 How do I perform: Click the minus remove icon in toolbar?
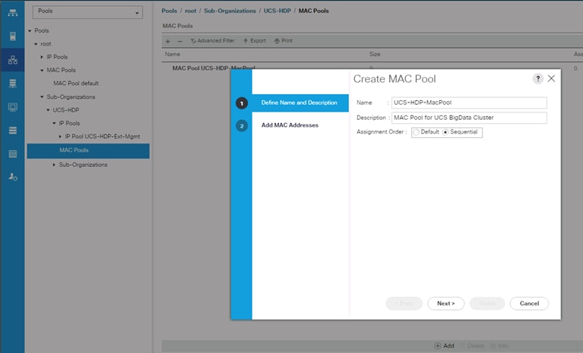(180, 41)
